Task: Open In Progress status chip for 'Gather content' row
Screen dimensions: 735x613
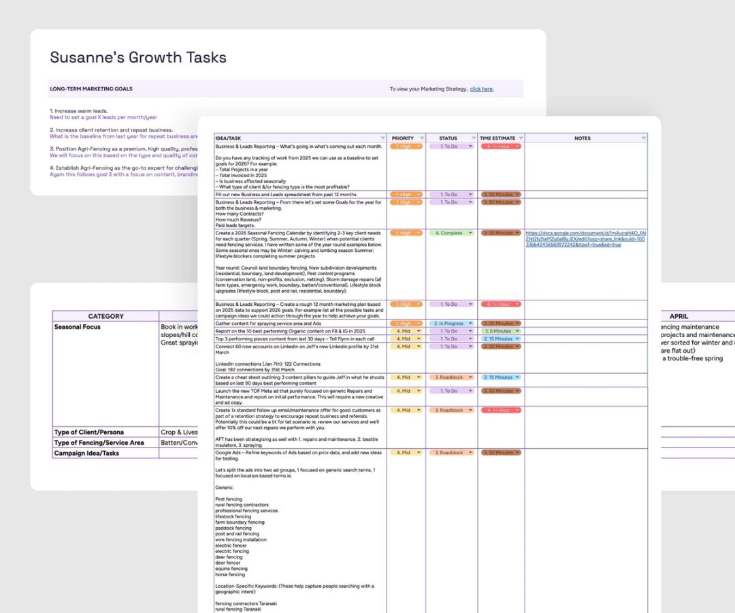Action: [x=451, y=323]
